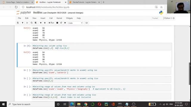The image size is (191, 107).
Task: Open the Cell menu
Action: [51, 18]
